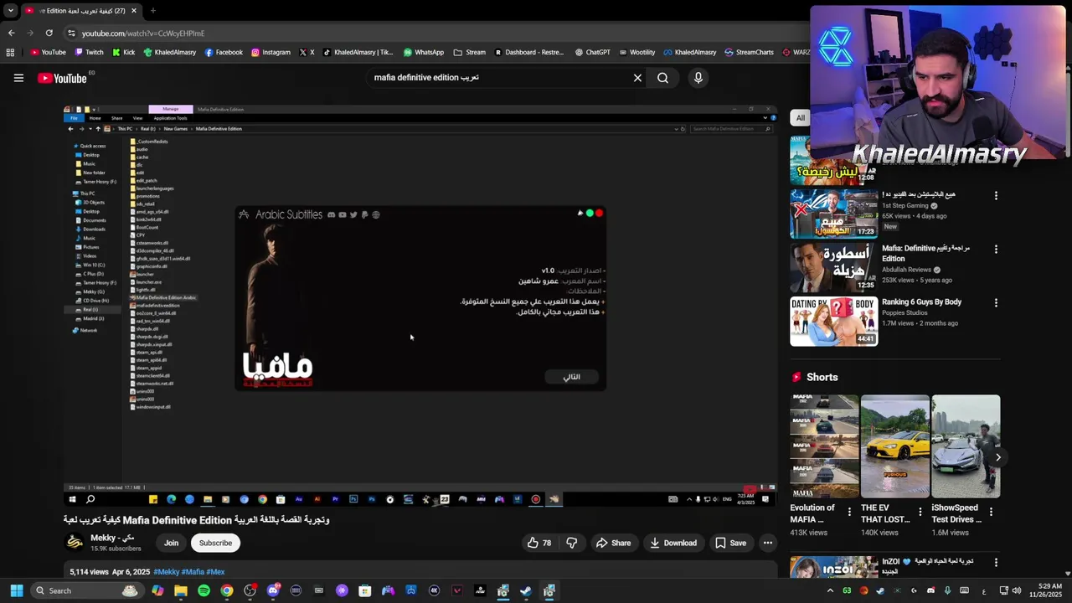1072x603 pixels.
Task: Open options for THE EV THAT LOST short
Action: click(x=920, y=512)
